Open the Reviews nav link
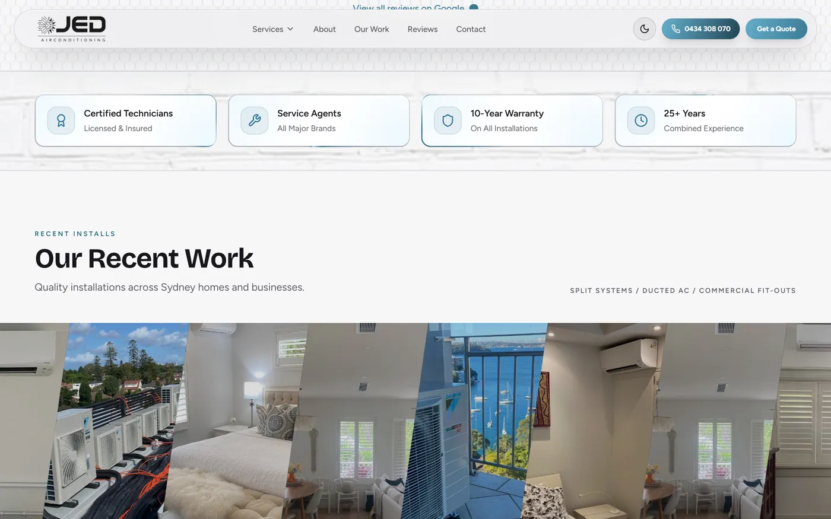831x519 pixels. point(422,29)
